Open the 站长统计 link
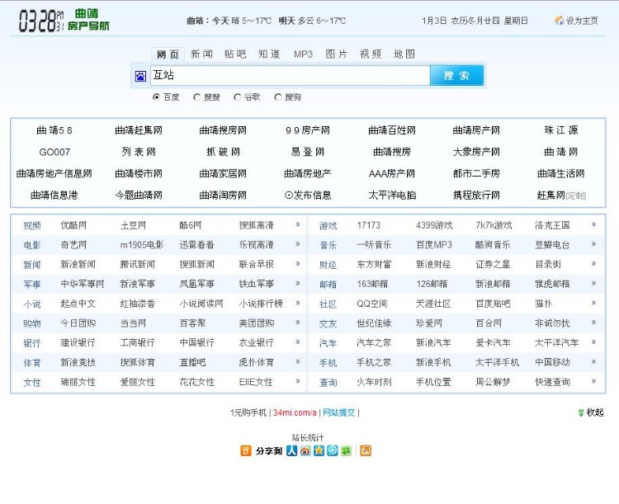This screenshot has height=504, width=619. pos(308,437)
